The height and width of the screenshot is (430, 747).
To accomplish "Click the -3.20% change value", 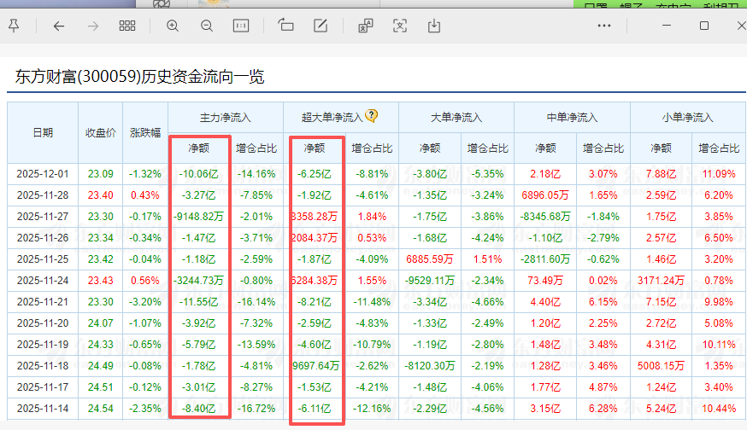I will [x=145, y=302].
